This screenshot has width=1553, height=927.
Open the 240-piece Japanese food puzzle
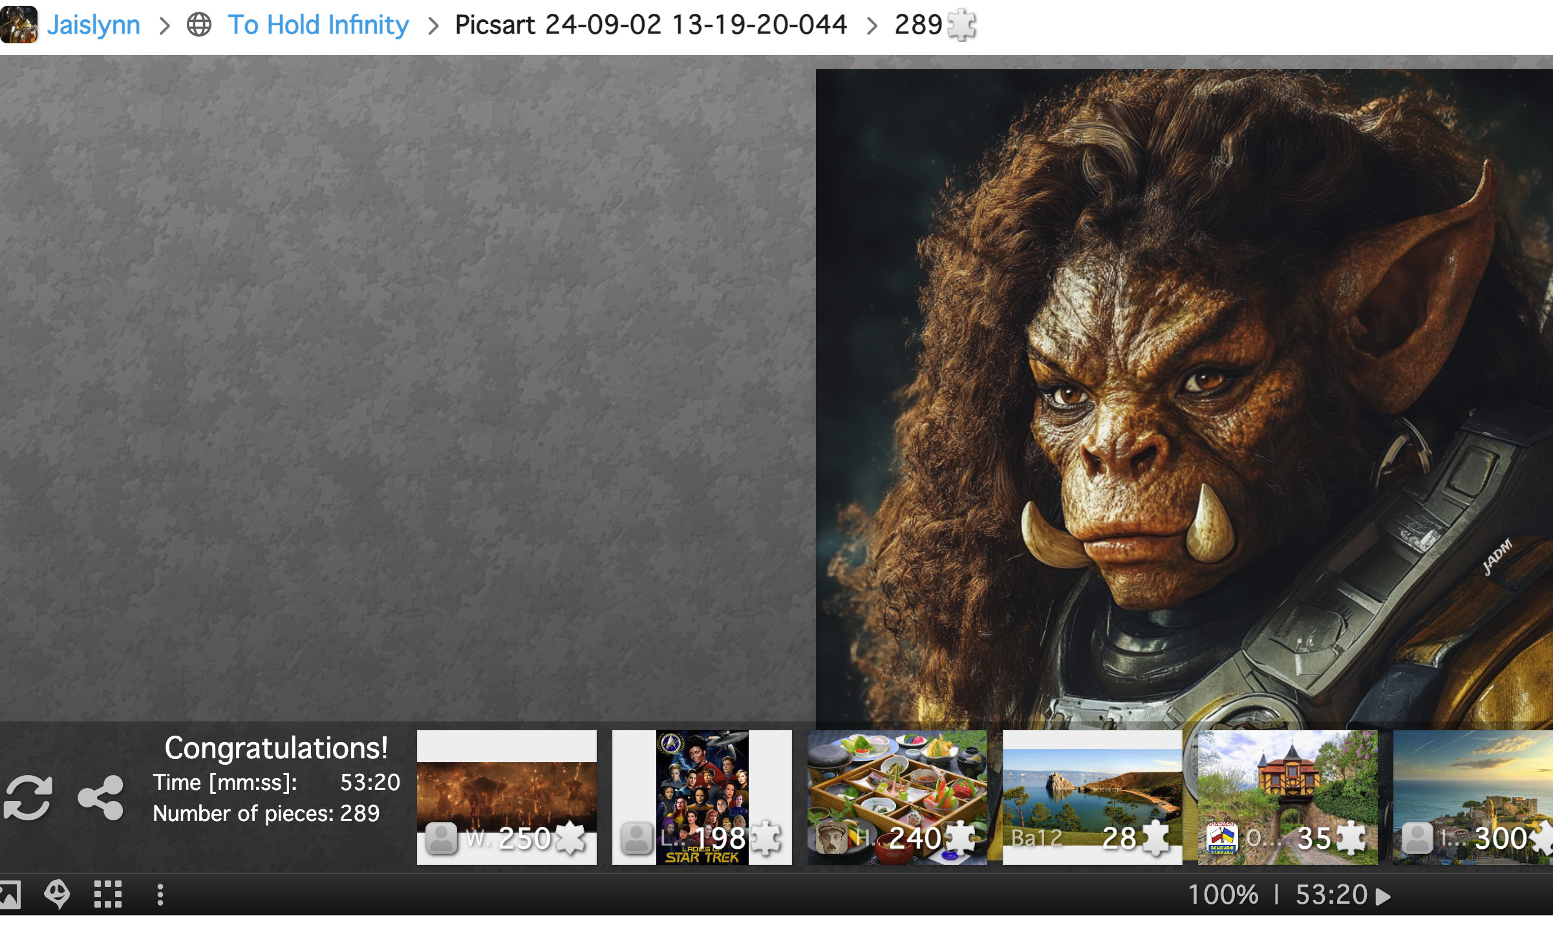(x=897, y=797)
